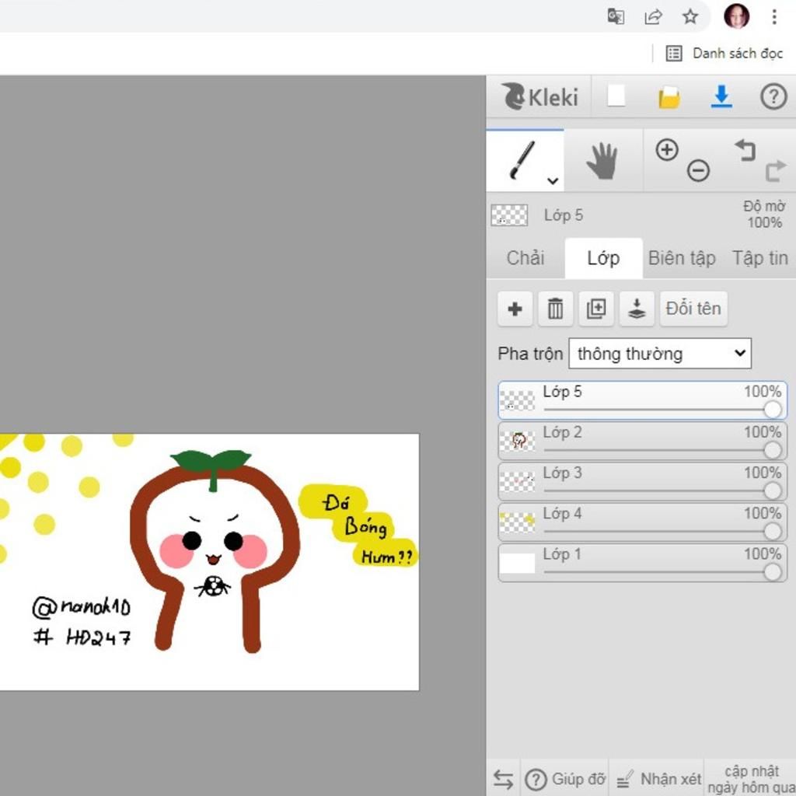796x796 pixels.
Task: Zoom in on the canvas
Action: point(667,150)
